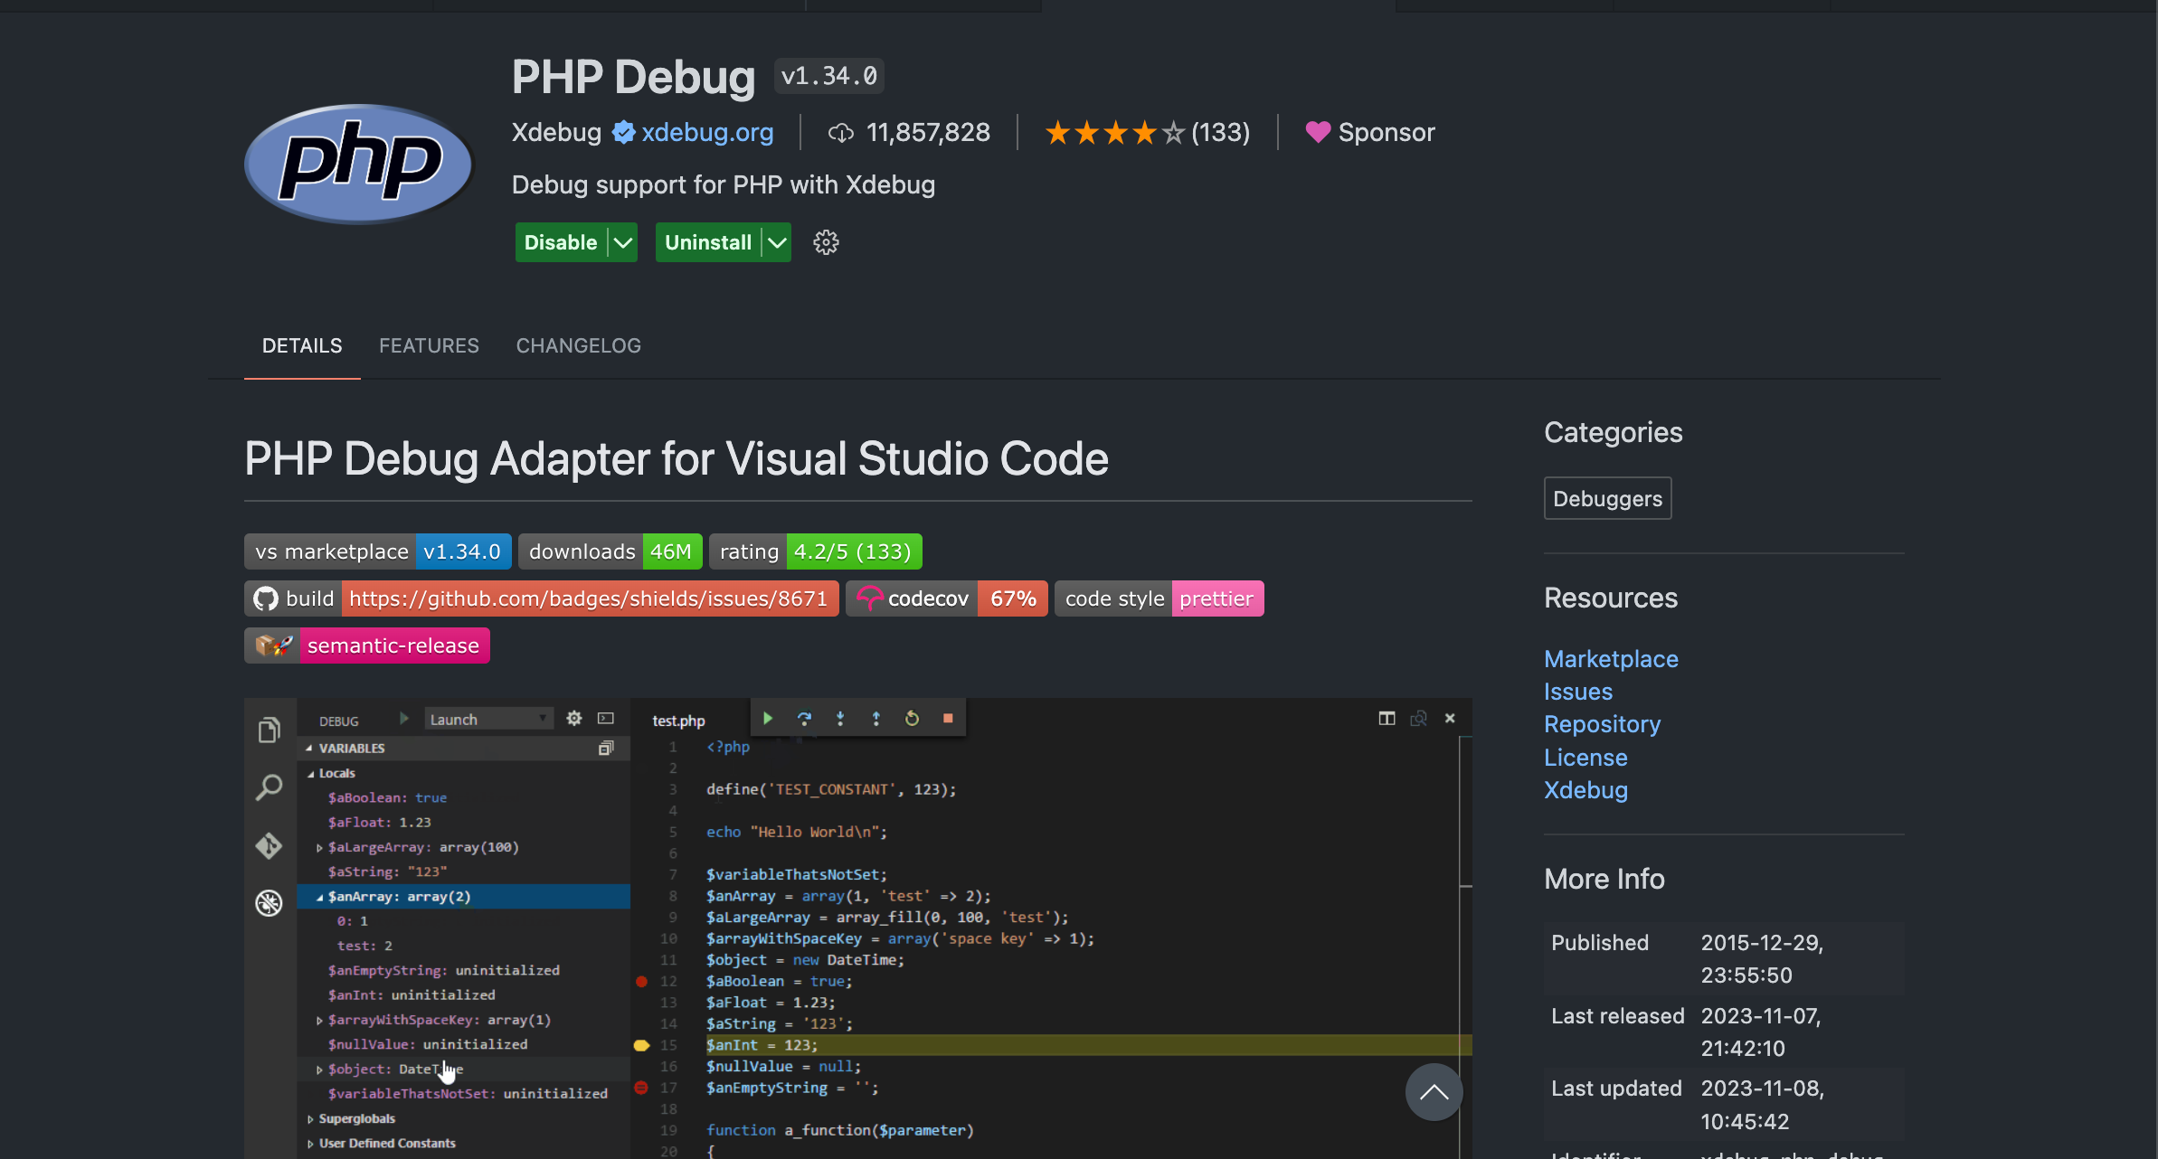This screenshot has width=2158, height=1159.
Task: Open the Uninstall options dropdown arrow
Action: click(x=777, y=242)
